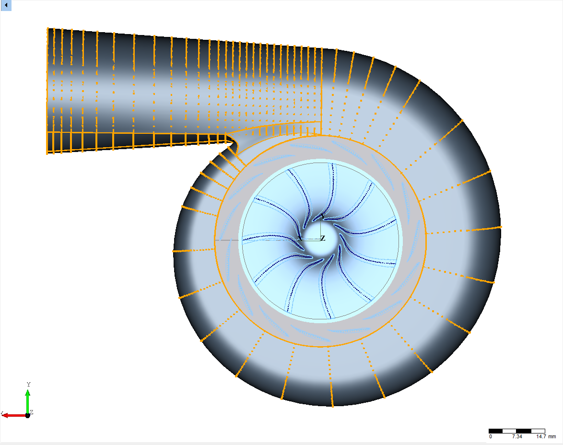Image resolution: width=563 pixels, height=445 pixels.
Task: Collapse the side panel with the arrow button
Action: [6, 5]
